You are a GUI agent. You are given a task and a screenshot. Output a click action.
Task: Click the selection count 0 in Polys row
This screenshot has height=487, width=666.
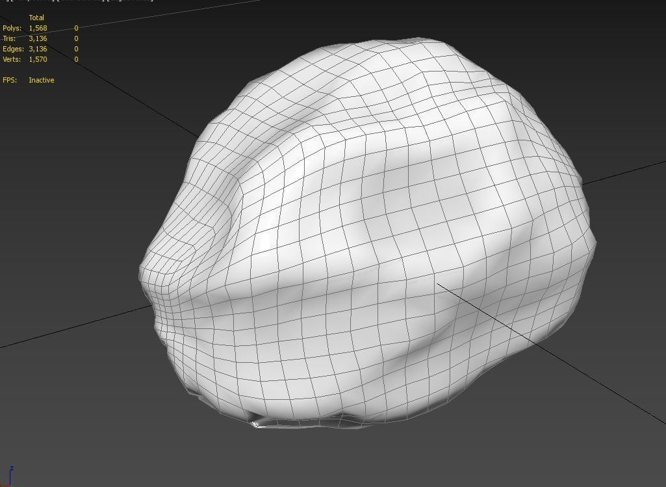click(x=77, y=28)
